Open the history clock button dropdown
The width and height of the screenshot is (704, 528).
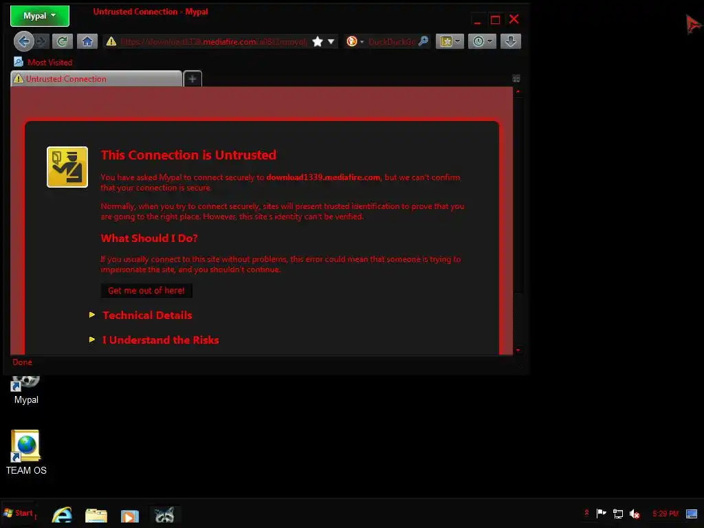[482, 42]
